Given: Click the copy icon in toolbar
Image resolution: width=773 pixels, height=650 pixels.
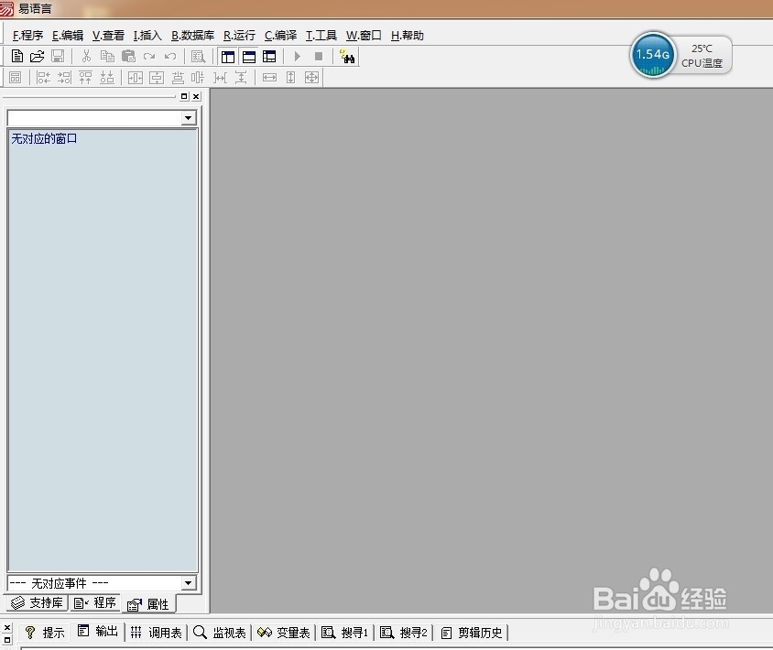Looking at the screenshot, I should coord(107,56).
